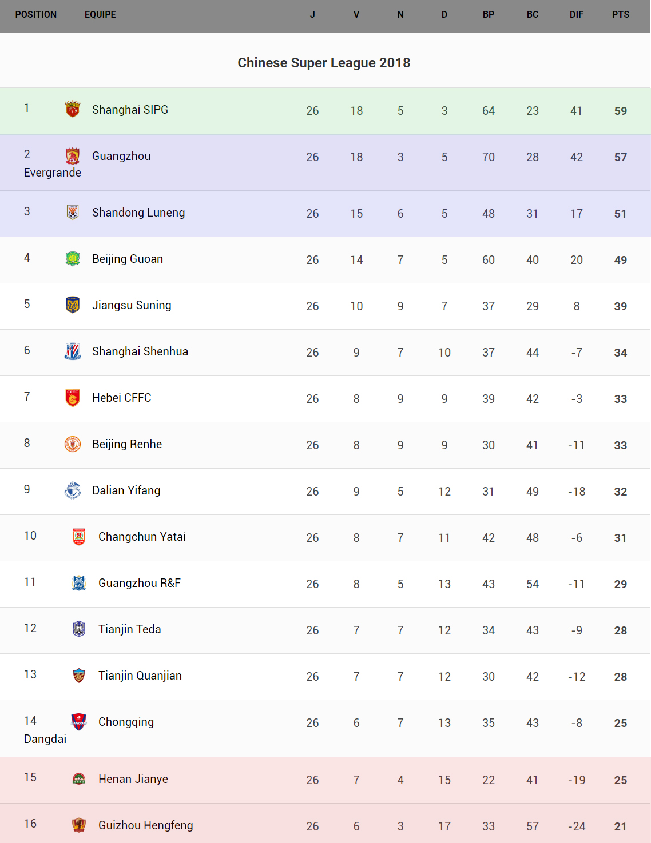Click the Hebei CFFC red crest
This screenshot has height=843, width=651.
pos(73,398)
